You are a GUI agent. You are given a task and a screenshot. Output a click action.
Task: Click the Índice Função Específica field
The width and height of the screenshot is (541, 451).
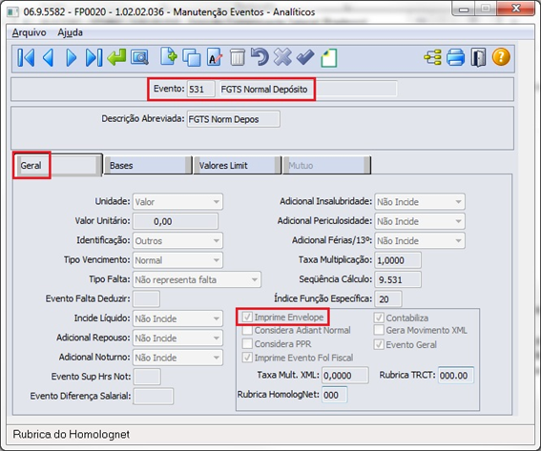[388, 299]
